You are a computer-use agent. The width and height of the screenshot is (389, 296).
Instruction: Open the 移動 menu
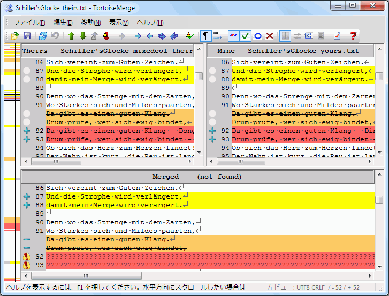tap(90, 22)
